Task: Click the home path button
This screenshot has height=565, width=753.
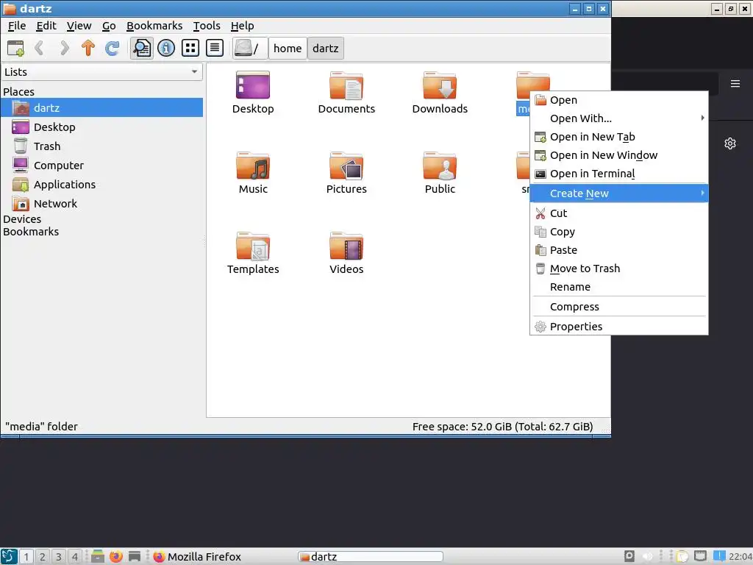Action: tap(288, 48)
